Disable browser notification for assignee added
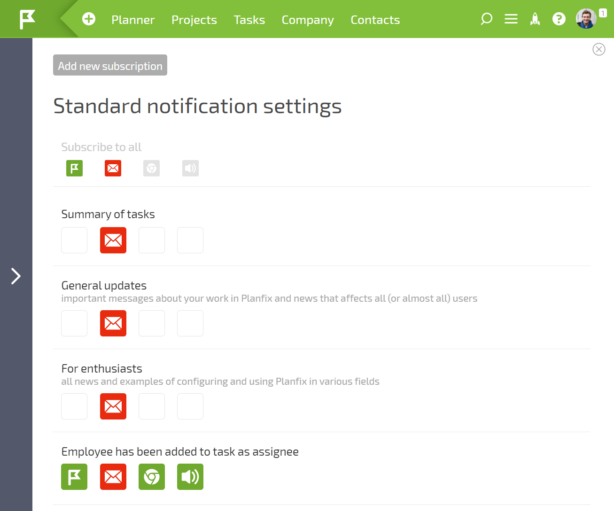The width and height of the screenshot is (614, 511). point(152,477)
